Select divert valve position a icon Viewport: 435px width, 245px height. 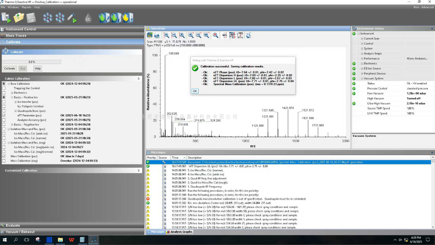point(48,18)
